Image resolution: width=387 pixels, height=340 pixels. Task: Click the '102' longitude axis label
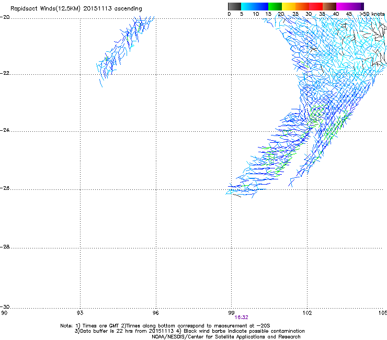coord(307,313)
